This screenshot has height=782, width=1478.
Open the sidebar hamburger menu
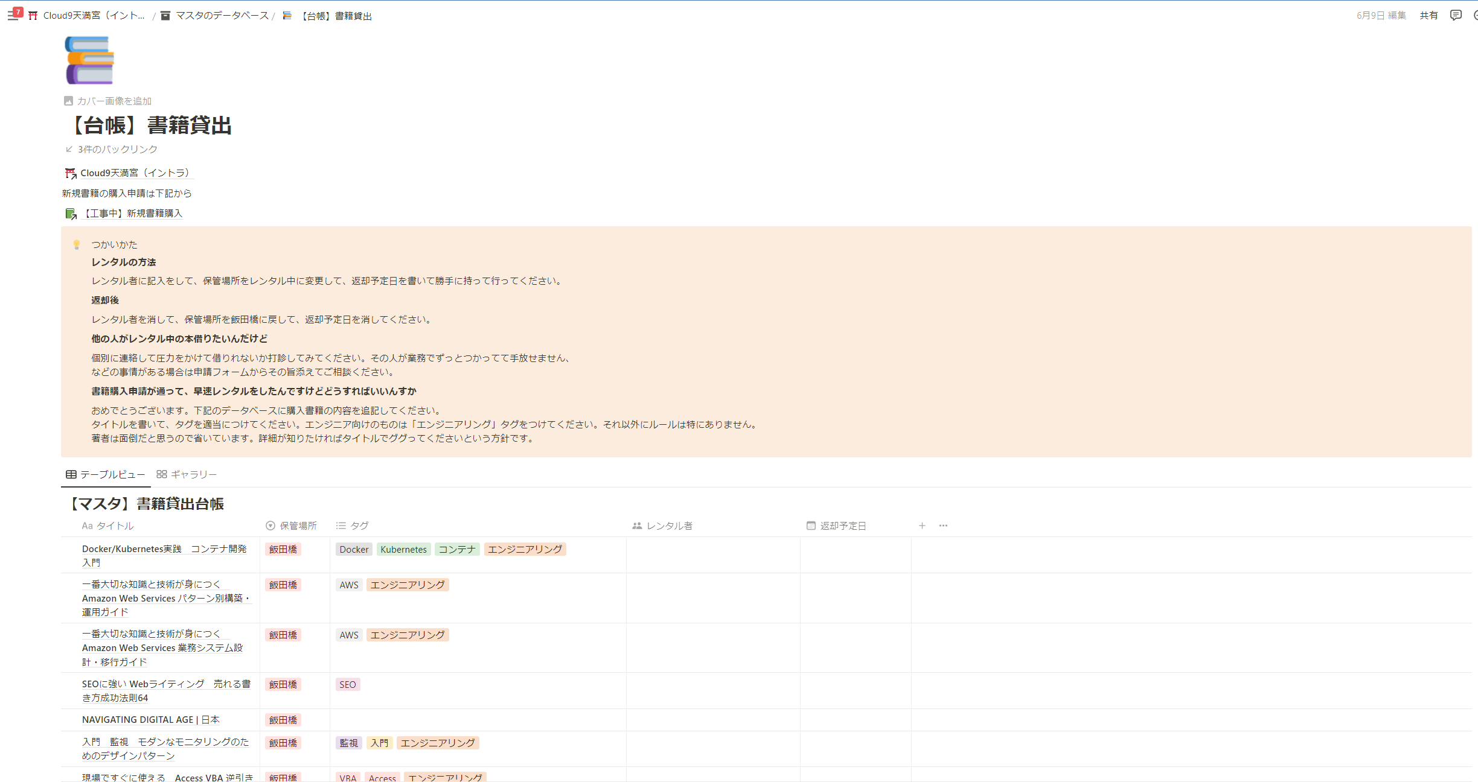tap(13, 16)
